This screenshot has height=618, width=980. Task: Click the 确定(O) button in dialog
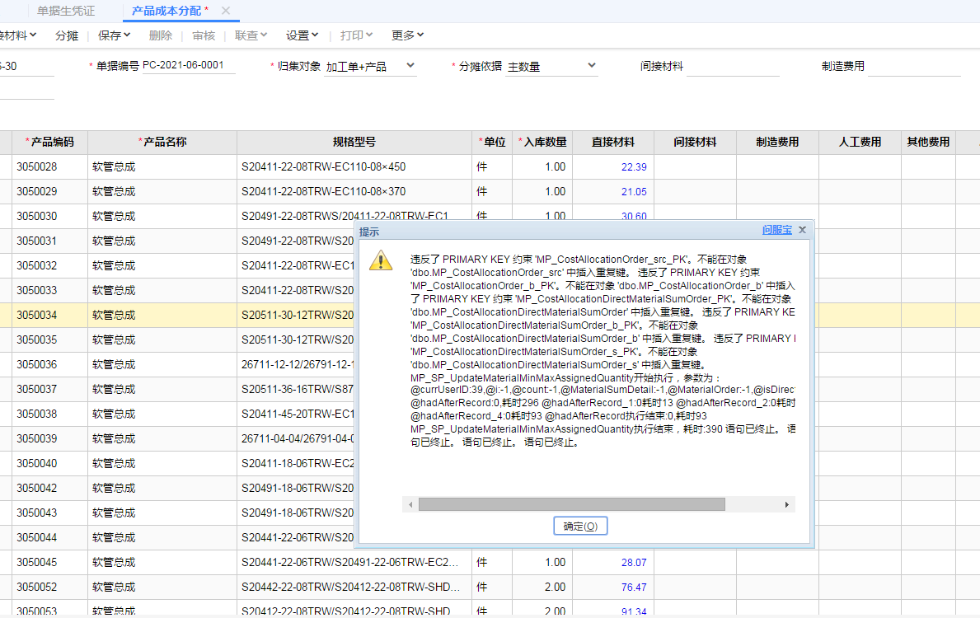pyautogui.click(x=580, y=527)
